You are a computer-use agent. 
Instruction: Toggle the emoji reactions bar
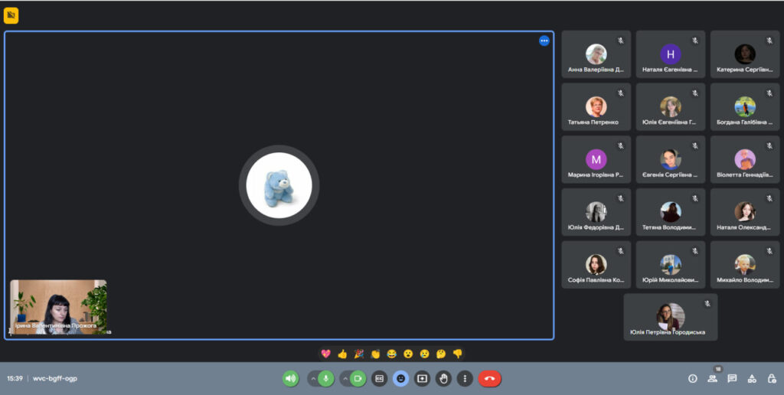click(400, 378)
